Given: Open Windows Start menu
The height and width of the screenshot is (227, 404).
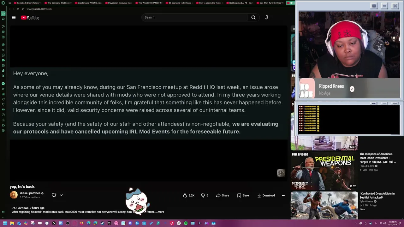Looking at the screenshot, I should tap(5, 224).
